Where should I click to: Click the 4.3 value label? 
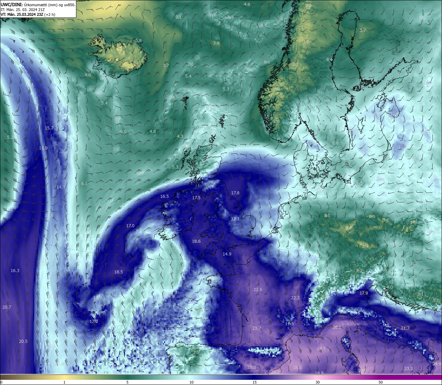(180, 136)
